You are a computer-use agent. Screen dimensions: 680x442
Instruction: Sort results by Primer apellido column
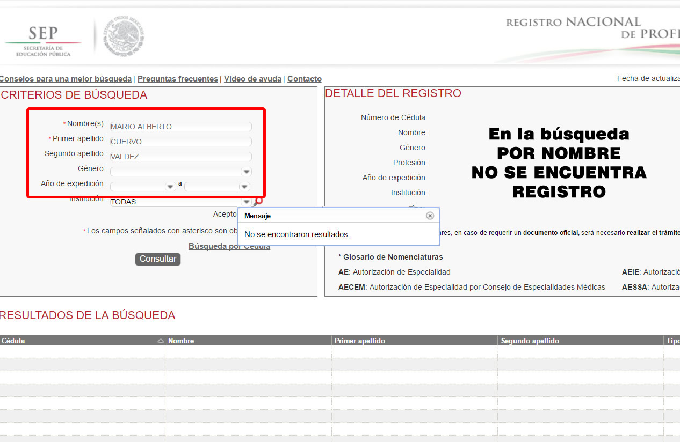tap(415, 341)
